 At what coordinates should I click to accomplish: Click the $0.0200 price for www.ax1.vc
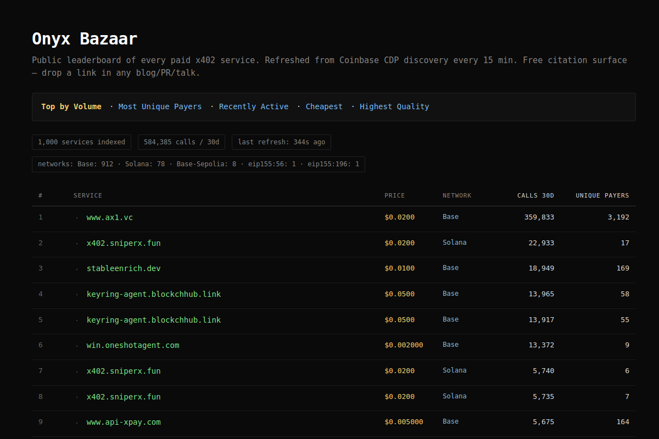coord(400,217)
